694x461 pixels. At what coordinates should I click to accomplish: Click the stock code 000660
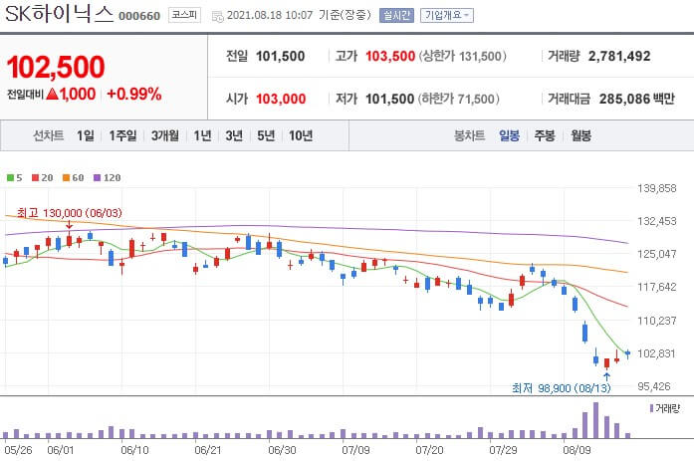pos(139,16)
